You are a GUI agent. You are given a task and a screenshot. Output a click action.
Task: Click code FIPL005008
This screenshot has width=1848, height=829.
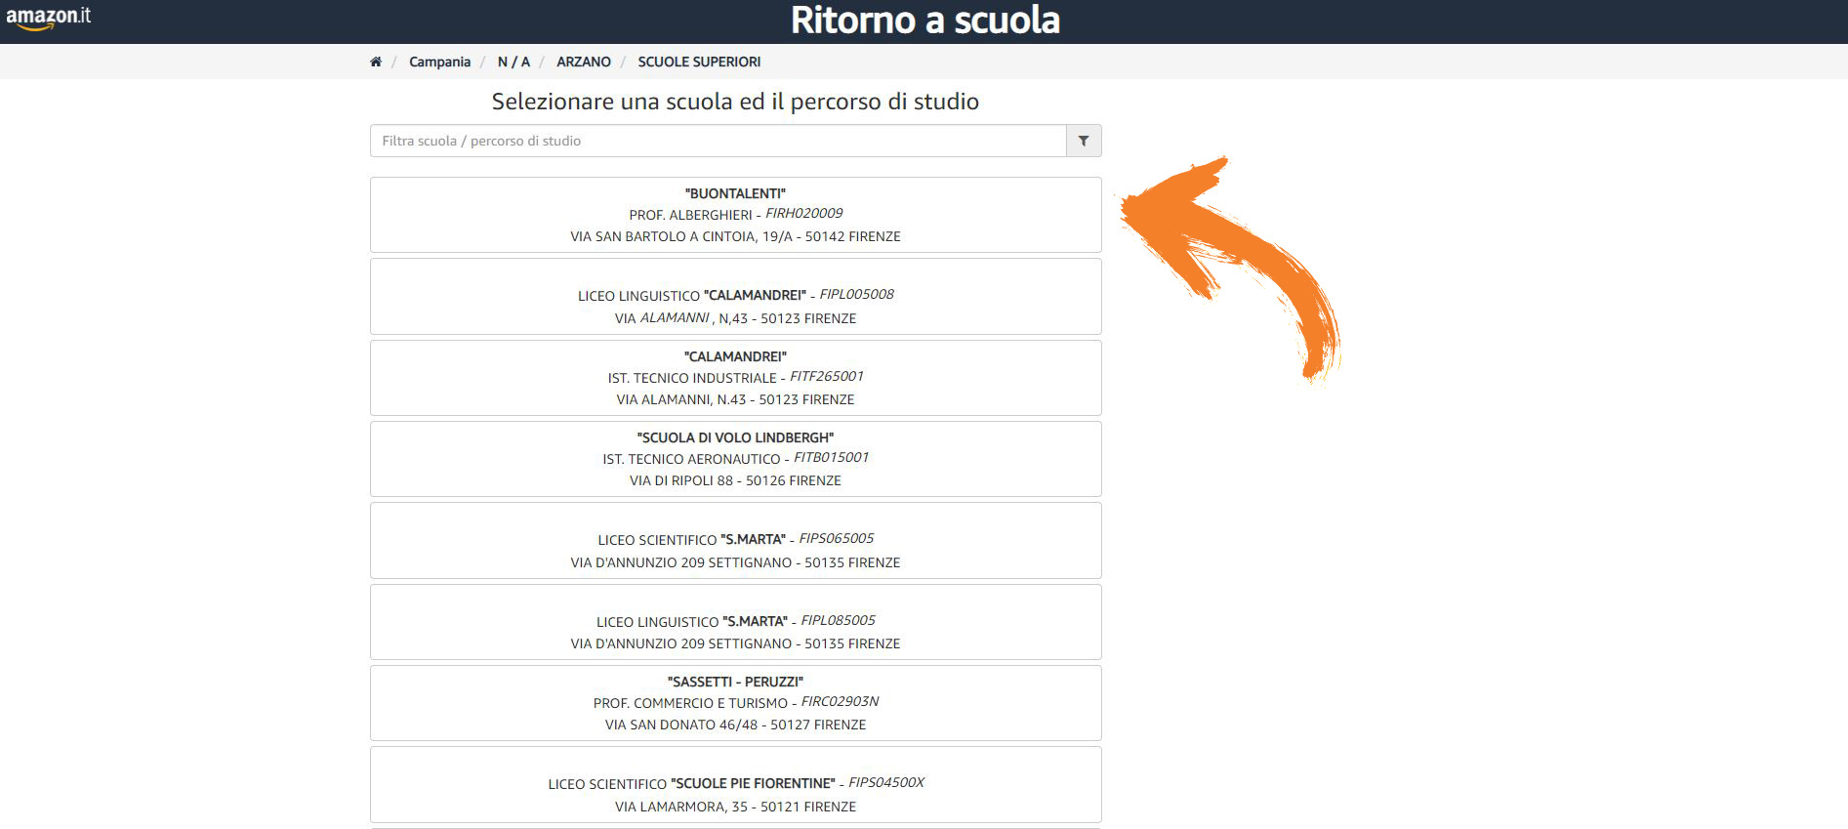856,294
